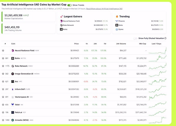This screenshot has width=176, height=126.
Task: Click the Vectorspace AI coin icon
Action: pyautogui.click(x=13, y=97)
